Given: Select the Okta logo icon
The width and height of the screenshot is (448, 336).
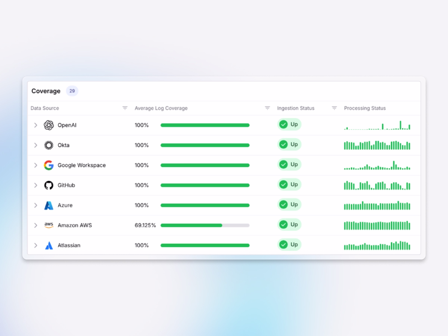Looking at the screenshot, I should coord(48,145).
